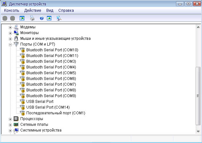The width and height of the screenshot is (202, 143).
Task: Select Bluetooth Serial Port (COM10)
Action: (x=52, y=50)
